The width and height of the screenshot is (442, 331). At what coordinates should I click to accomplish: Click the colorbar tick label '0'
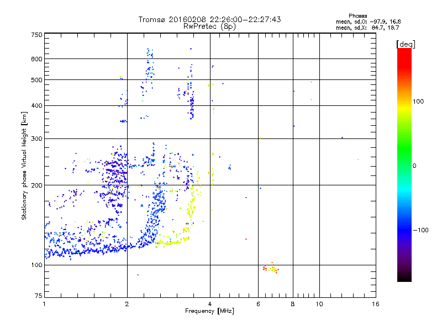414,166
